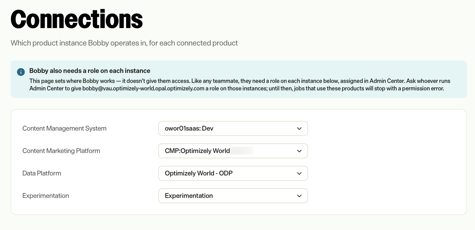
Task: Click the "Bobby also needs a role on each instance" title
Action: (90, 71)
